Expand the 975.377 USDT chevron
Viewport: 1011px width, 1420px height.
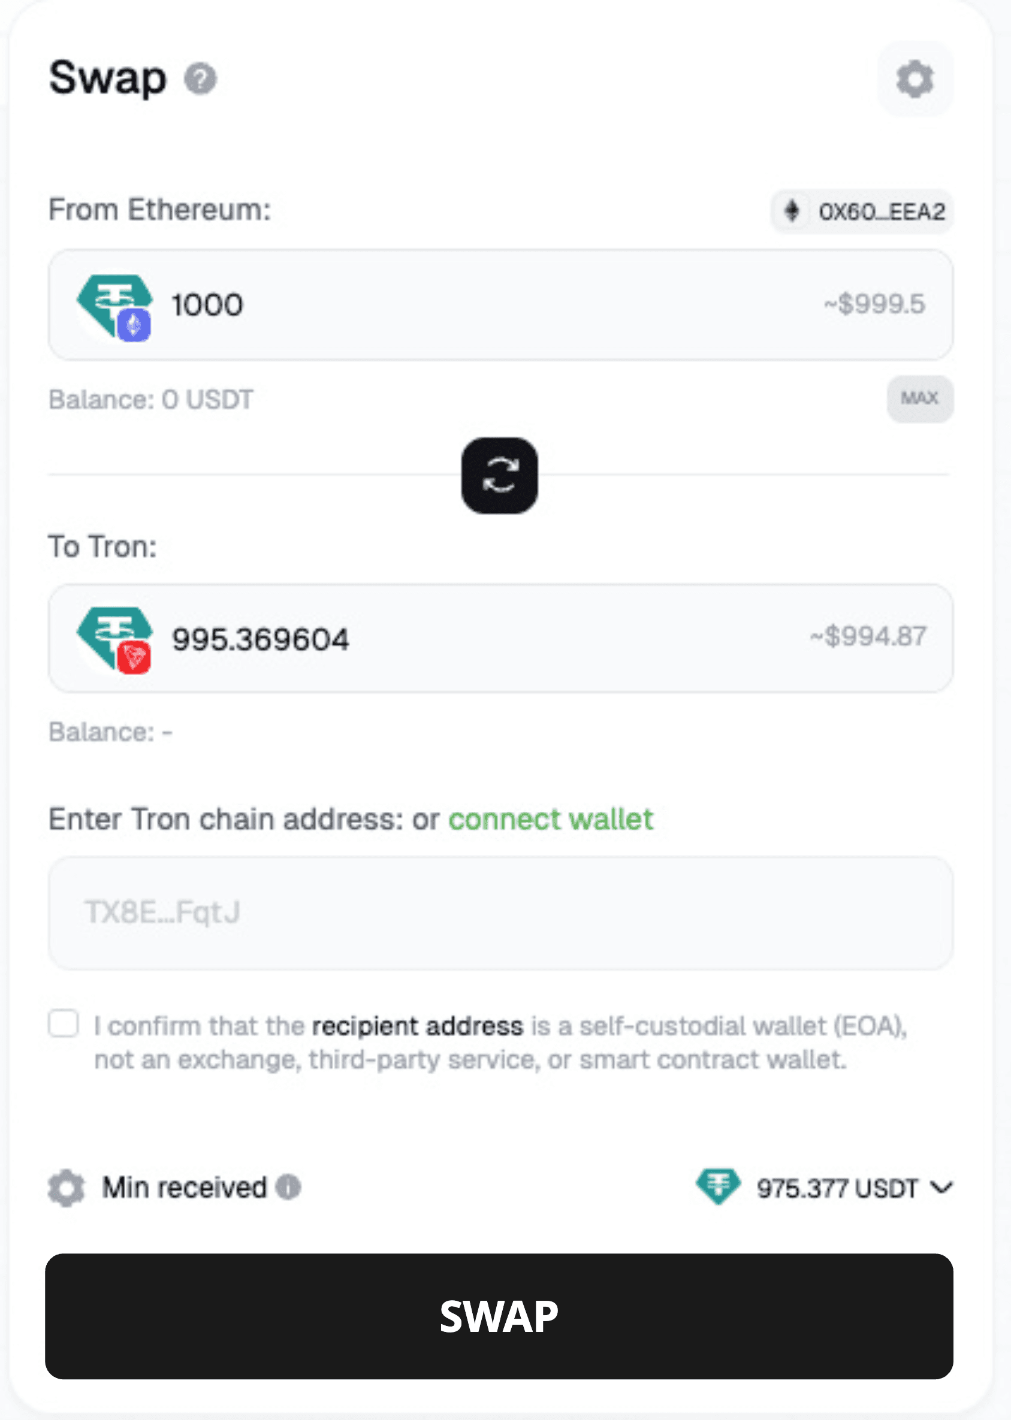[x=941, y=1188]
